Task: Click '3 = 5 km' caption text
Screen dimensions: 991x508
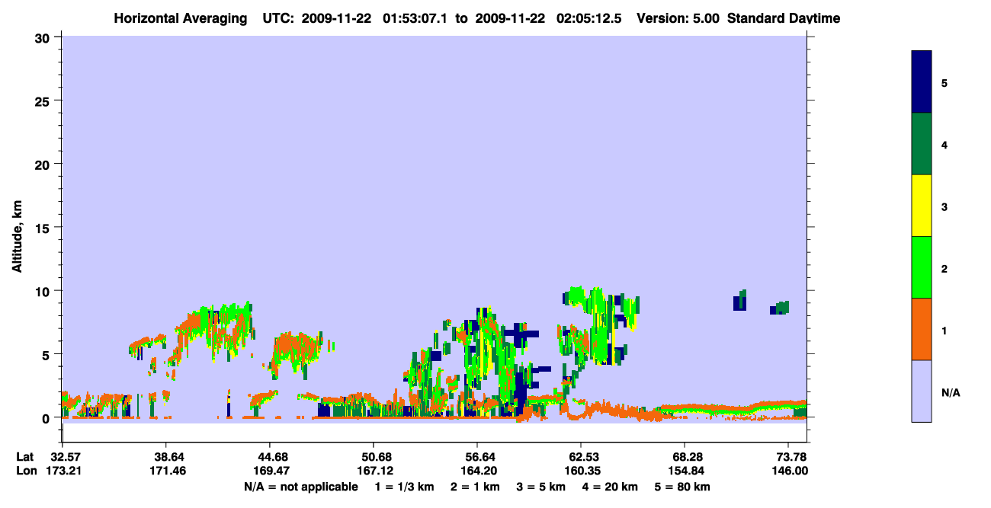Action: [540, 487]
